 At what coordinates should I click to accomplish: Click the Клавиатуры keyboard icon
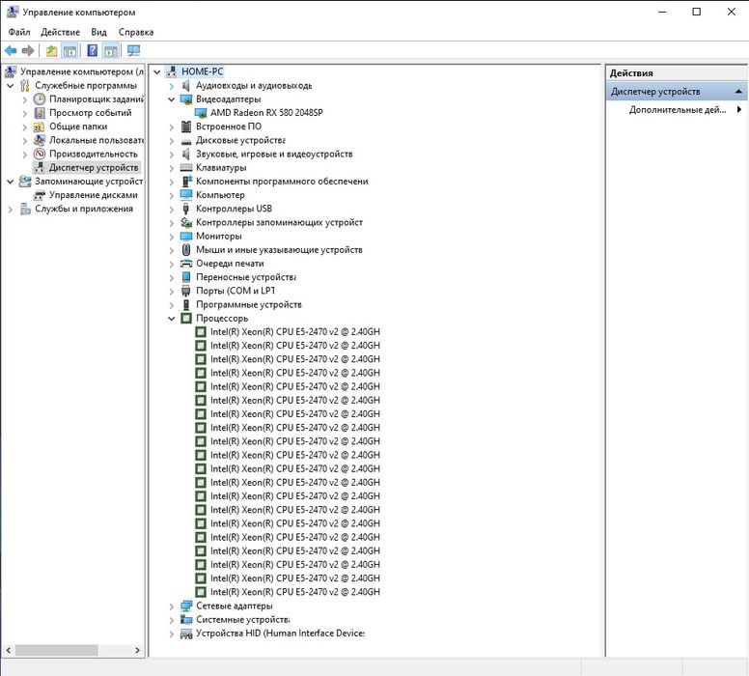coord(186,168)
